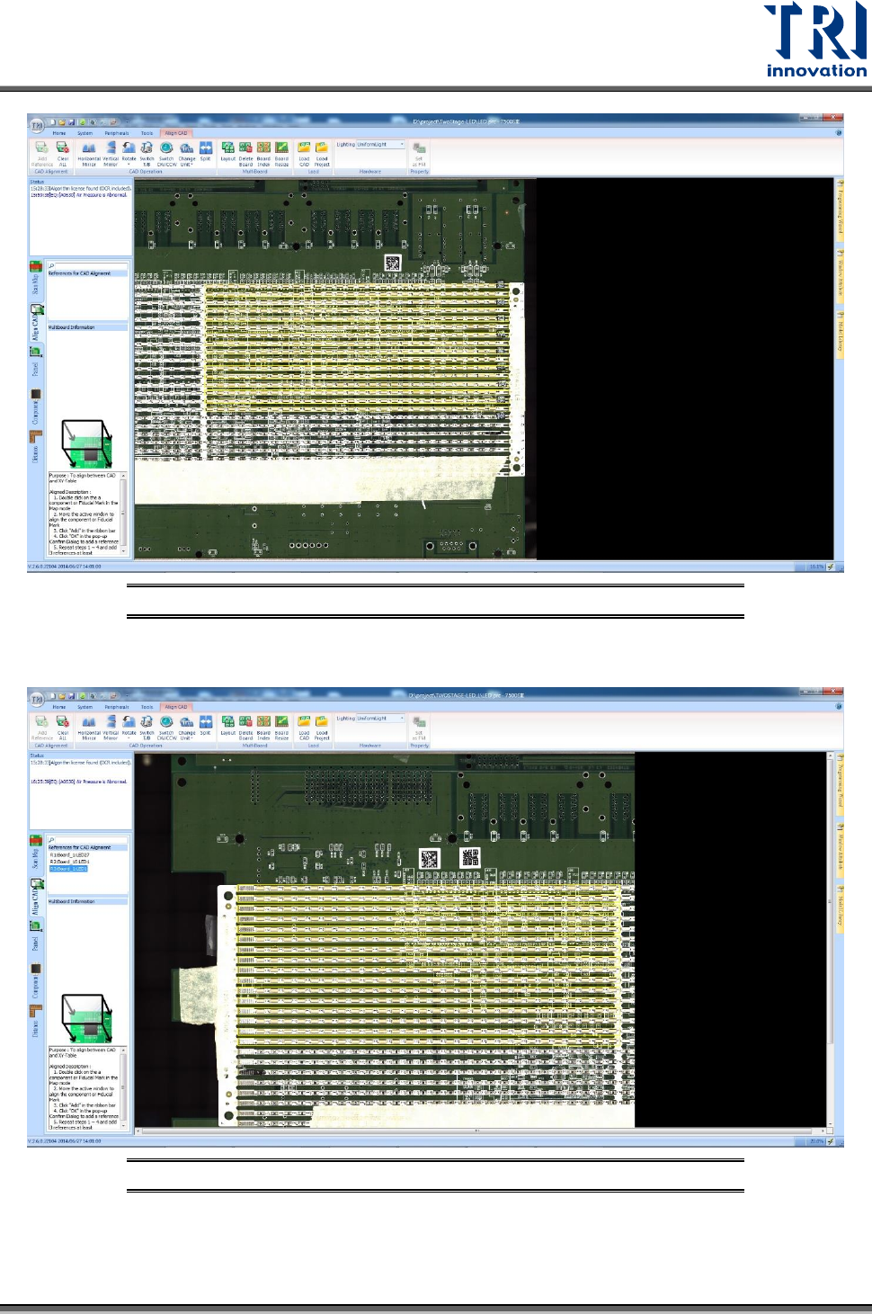Open the Home ribbon tab in the upper window

point(59,133)
